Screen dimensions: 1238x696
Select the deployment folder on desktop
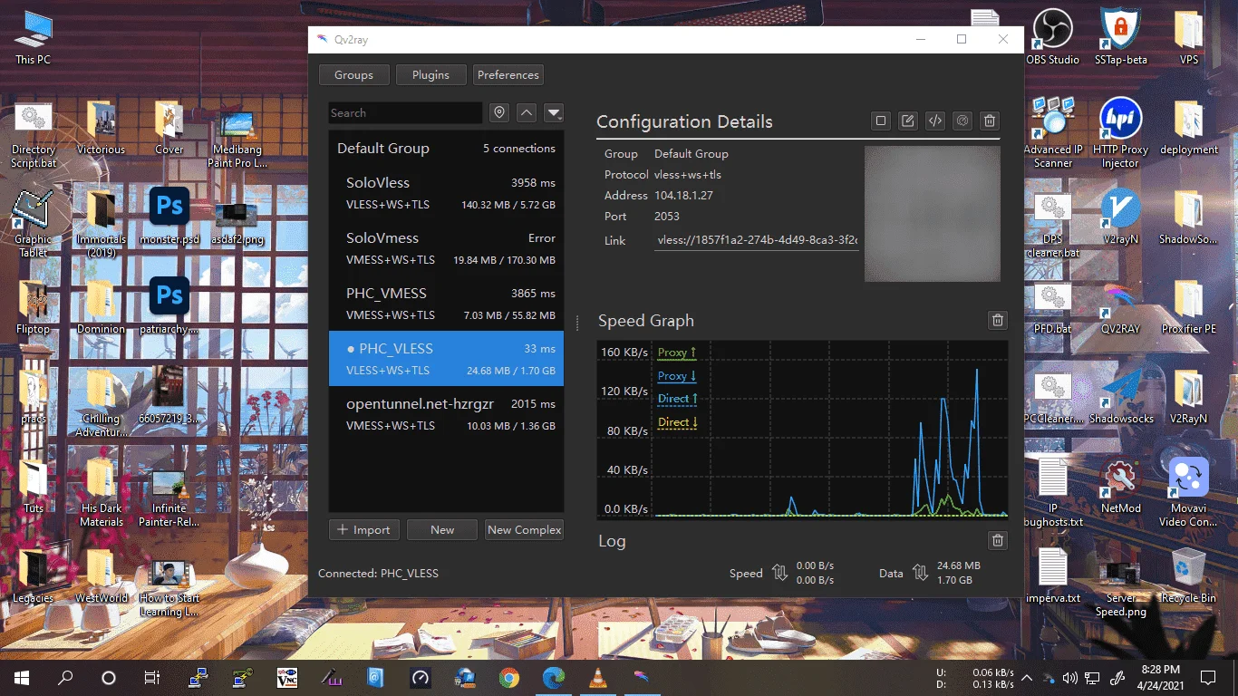[1188, 127]
